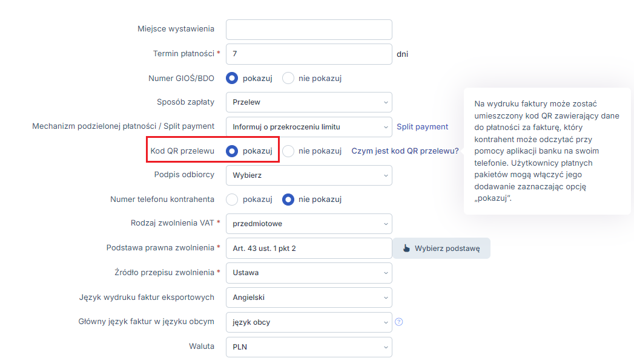Click the Wybierz podstawę button
This screenshot has width=634, height=361.
point(441,249)
